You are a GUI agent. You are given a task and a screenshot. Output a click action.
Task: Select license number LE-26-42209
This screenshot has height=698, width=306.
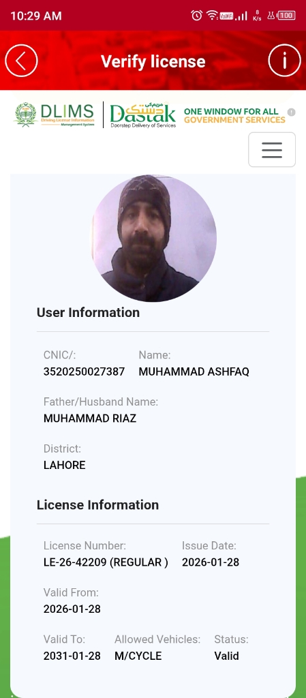tap(75, 562)
